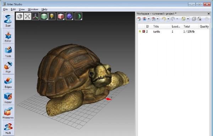Click the export icon in Workspace toolbar
The width and height of the screenshot is (213, 136).
point(153,19)
